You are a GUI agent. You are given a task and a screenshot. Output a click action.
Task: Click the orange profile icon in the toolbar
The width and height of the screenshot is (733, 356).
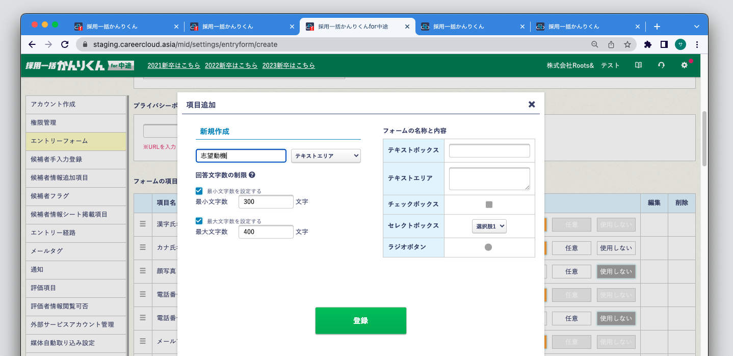680,44
